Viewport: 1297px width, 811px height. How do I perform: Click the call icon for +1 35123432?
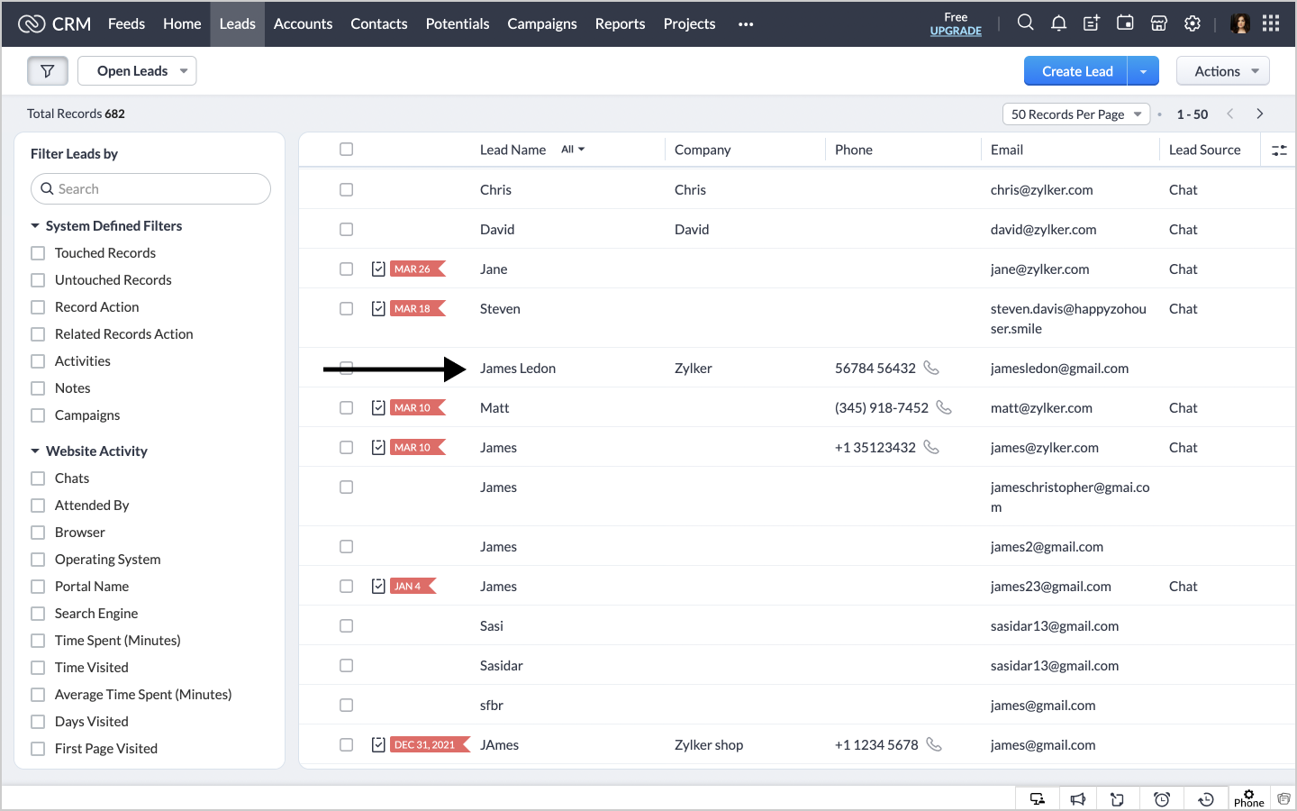[x=932, y=447]
